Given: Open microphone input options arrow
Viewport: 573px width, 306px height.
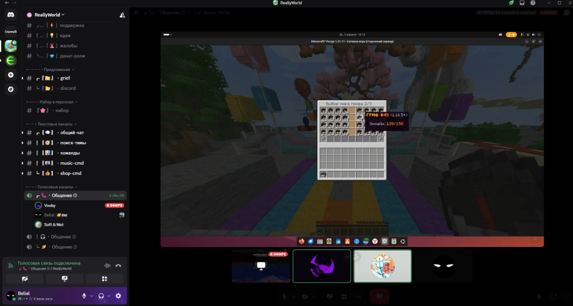Looking at the screenshot, I should [x=91, y=296].
